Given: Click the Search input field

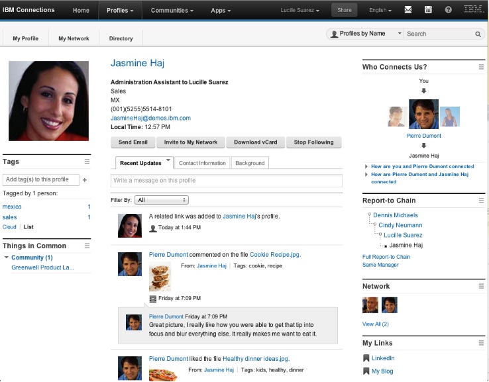Looking at the screenshot, I should [x=439, y=34].
